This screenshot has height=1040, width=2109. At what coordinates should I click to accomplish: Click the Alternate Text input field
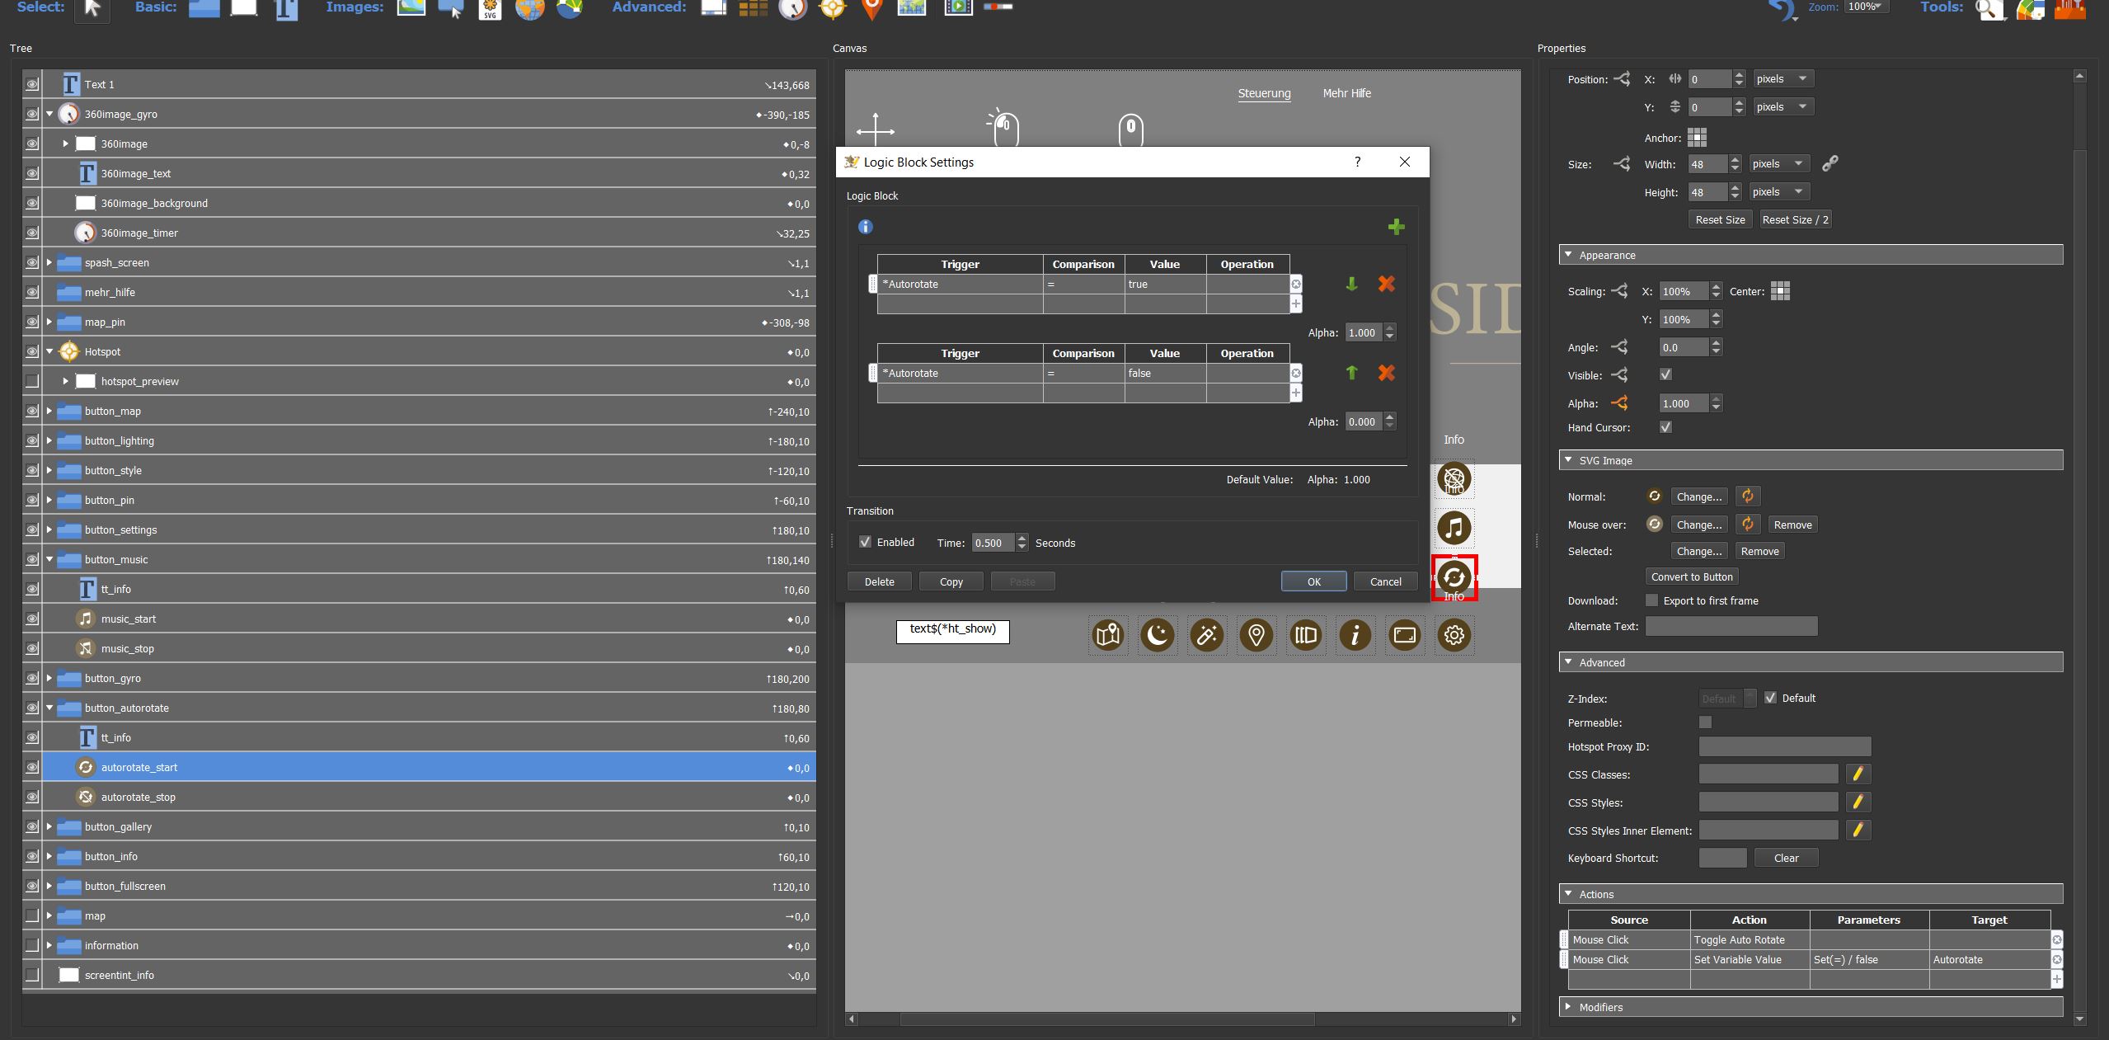coord(1731,626)
